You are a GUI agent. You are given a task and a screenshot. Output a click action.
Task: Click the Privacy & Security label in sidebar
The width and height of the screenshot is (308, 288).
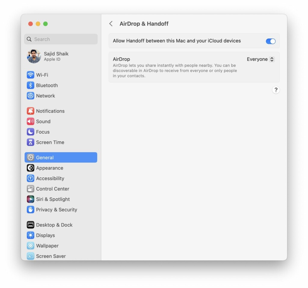pyautogui.click(x=57, y=210)
